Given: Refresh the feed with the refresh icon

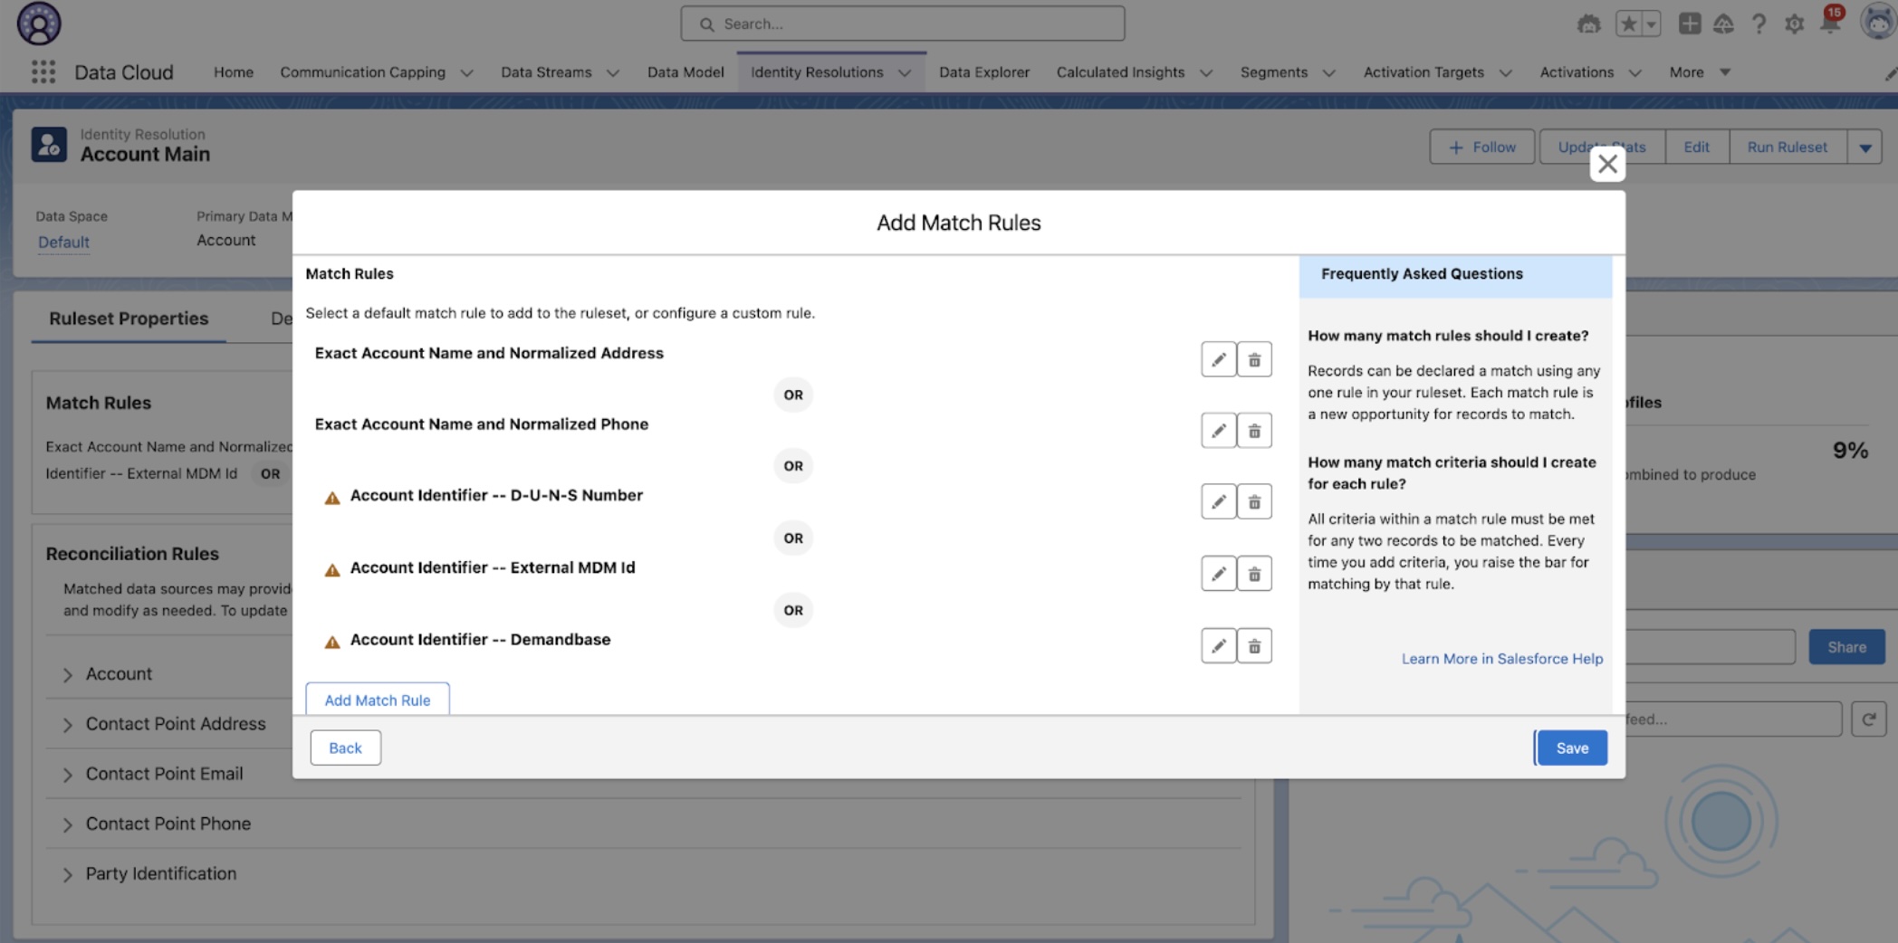Looking at the screenshot, I should pos(1868,719).
